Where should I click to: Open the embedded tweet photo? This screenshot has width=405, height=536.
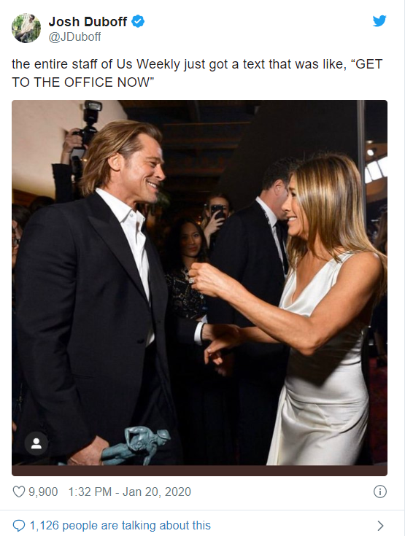(x=199, y=282)
